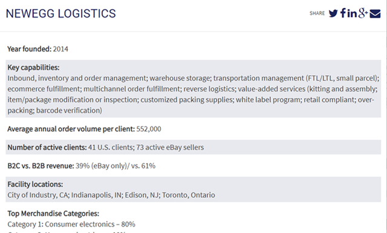
Task: Email this page using the envelope icon
Action: (375, 13)
